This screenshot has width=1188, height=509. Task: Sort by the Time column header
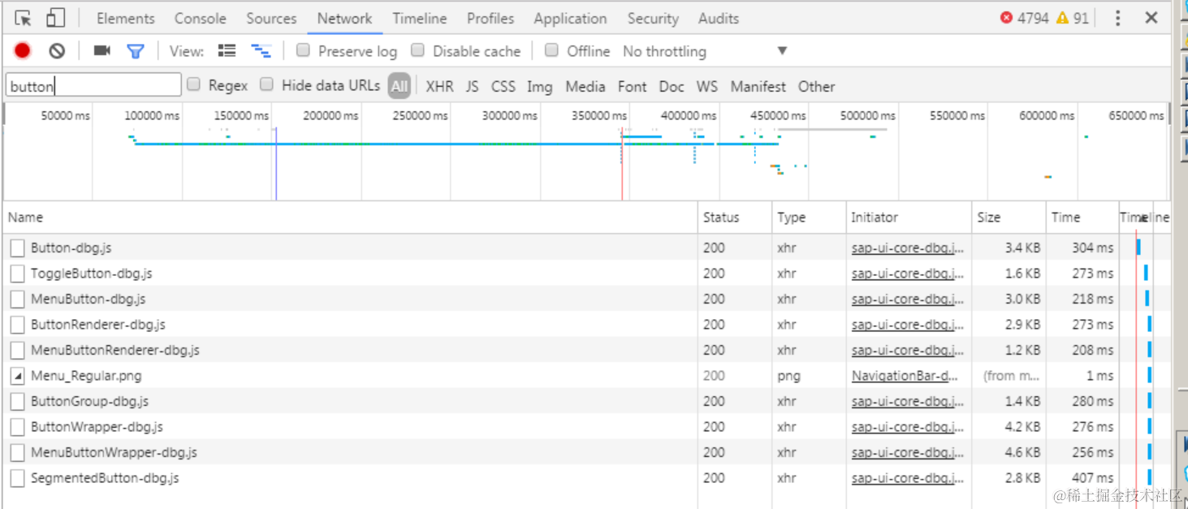point(1082,218)
